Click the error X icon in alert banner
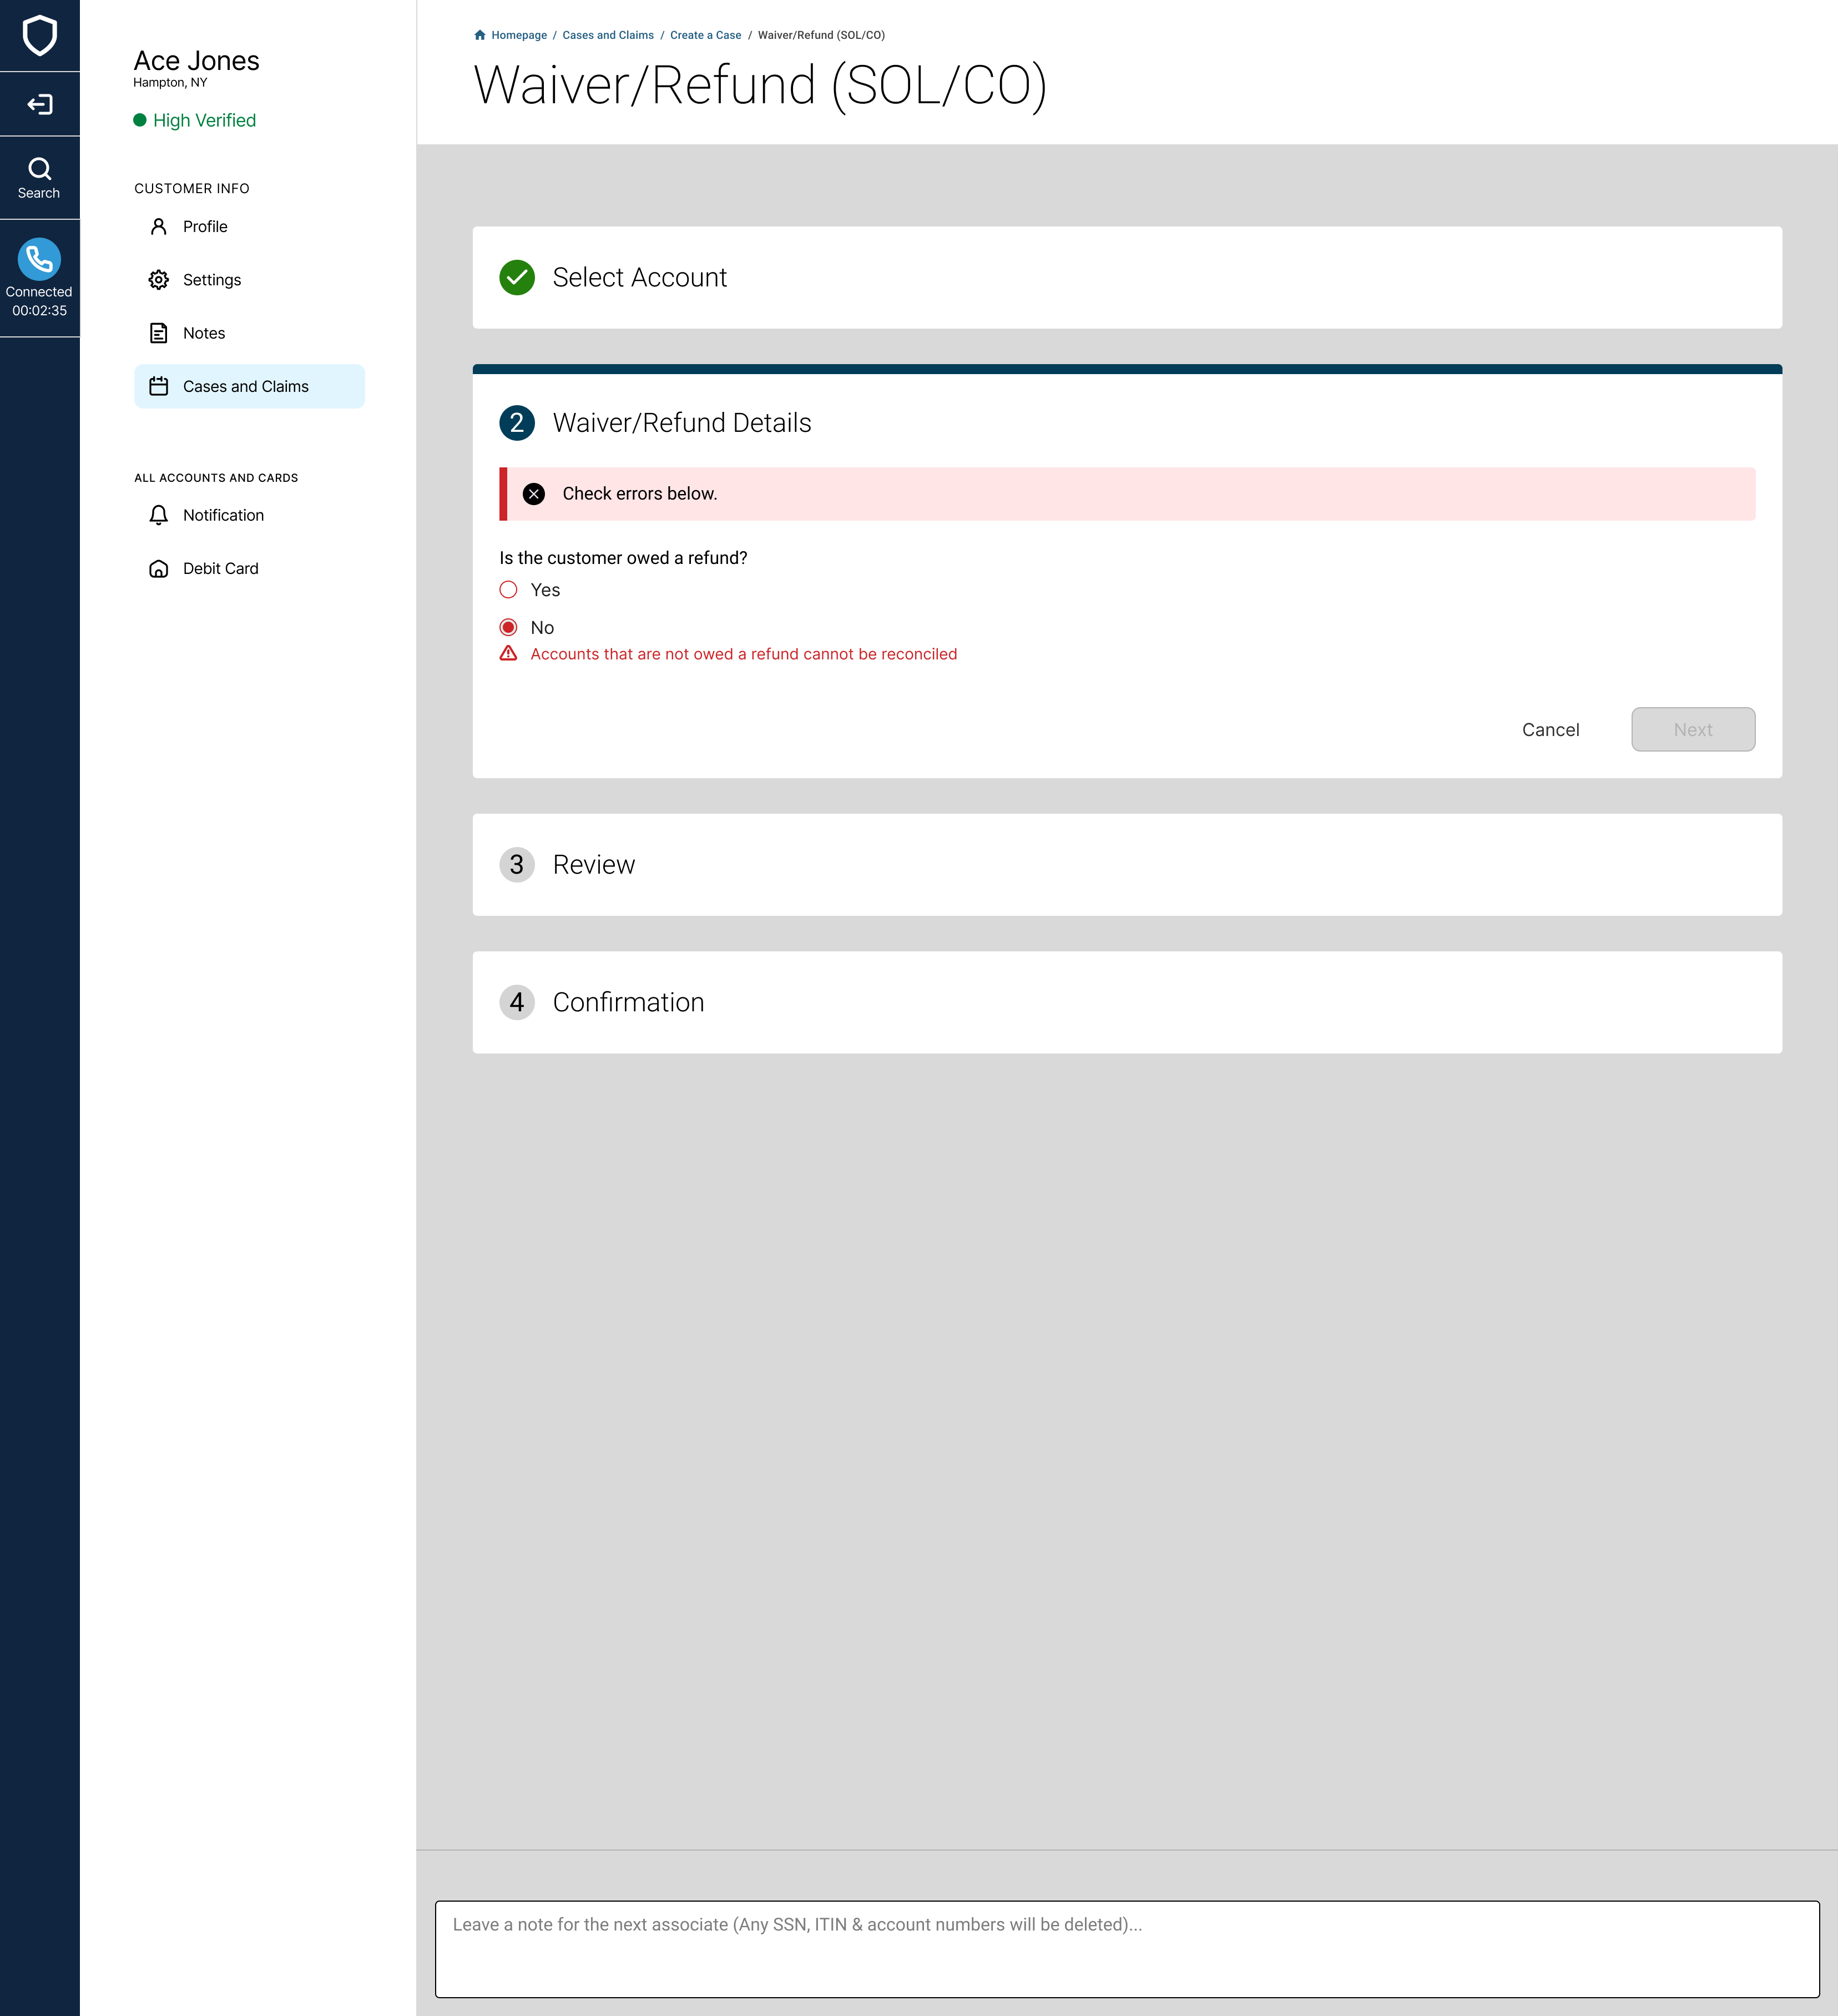This screenshot has height=2016, width=1838. [x=534, y=494]
